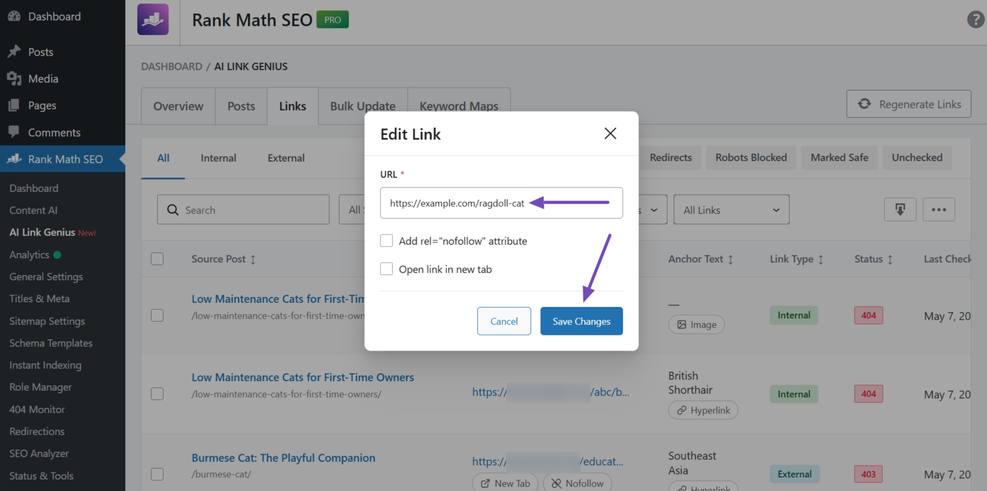Open Content AI in sidebar

point(33,210)
